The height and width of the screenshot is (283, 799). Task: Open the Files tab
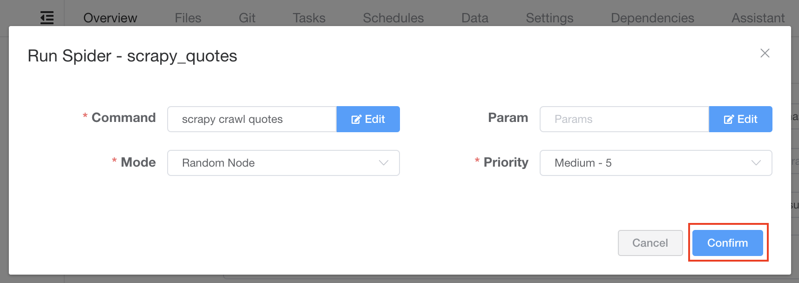coord(188,18)
